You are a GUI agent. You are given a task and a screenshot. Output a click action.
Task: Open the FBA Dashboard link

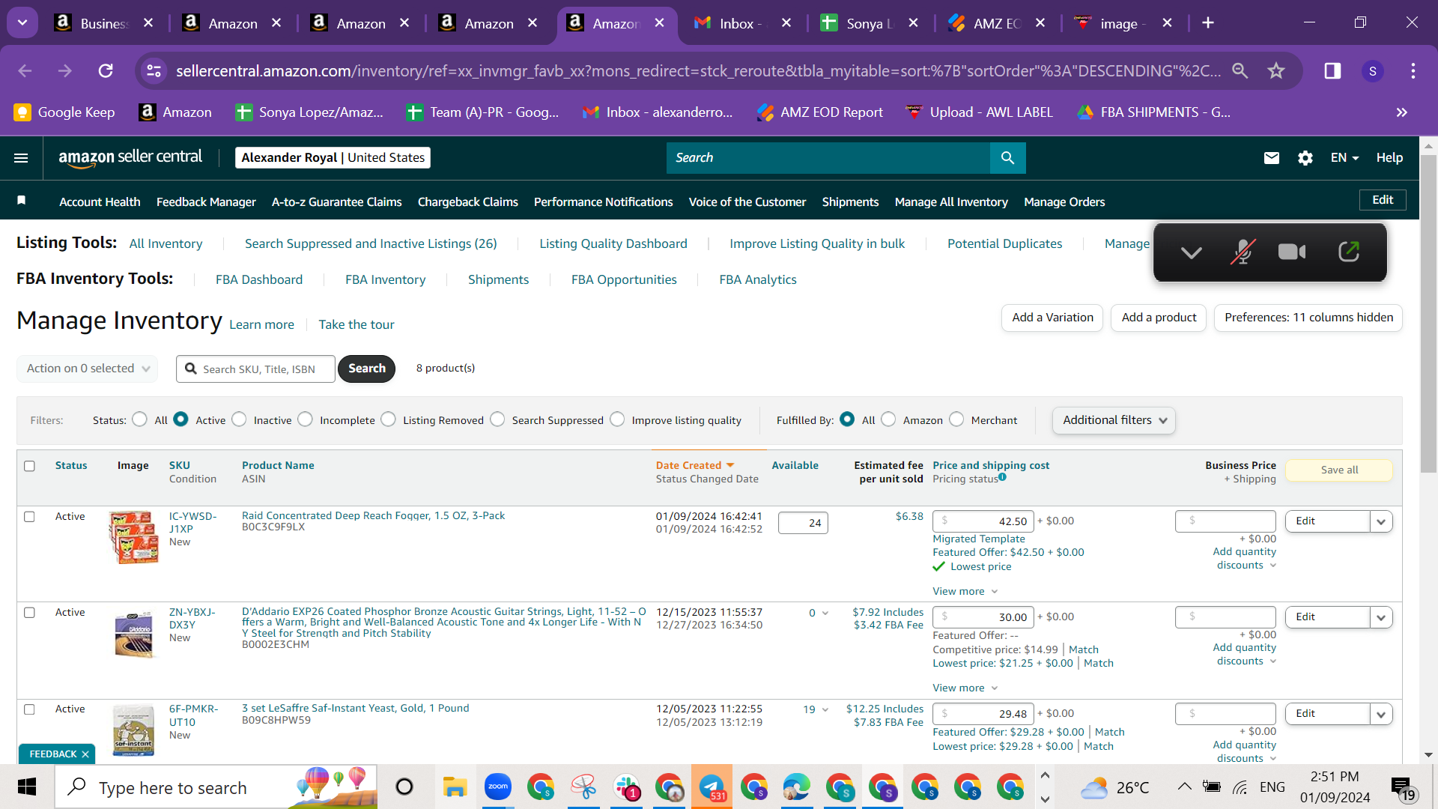(259, 279)
